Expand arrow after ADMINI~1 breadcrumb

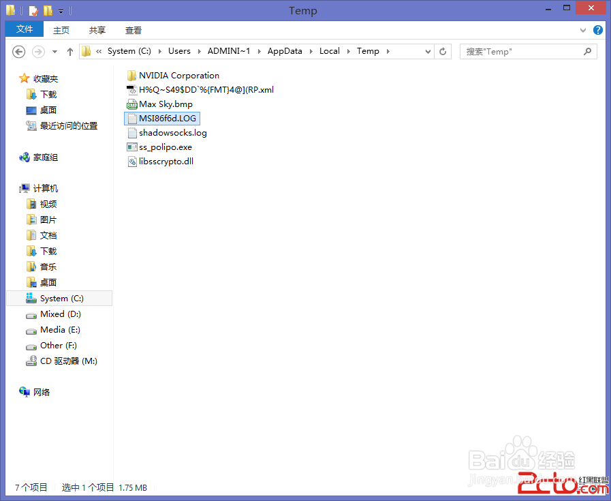pyautogui.click(x=259, y=52)
